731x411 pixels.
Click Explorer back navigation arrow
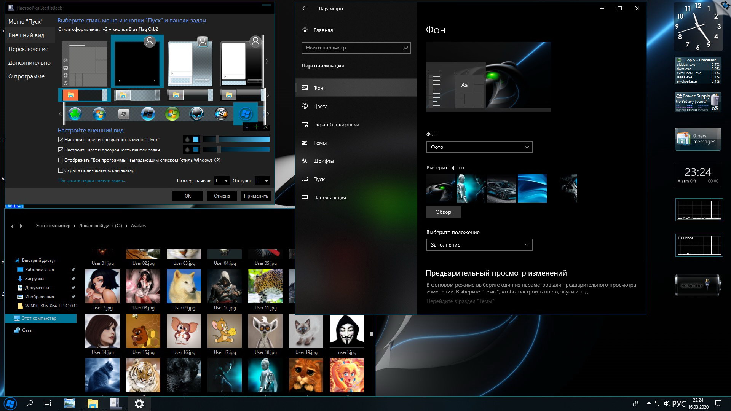tap(12, 226)
